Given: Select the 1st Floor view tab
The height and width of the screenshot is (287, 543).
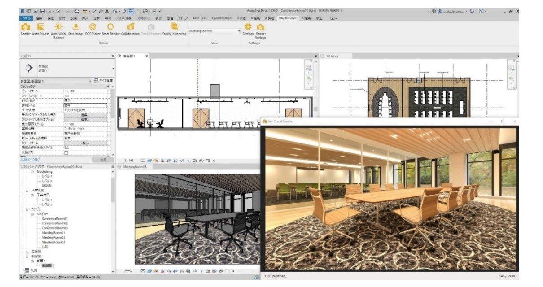Looking at the screenshot, I should pyautogui.click(x=333, y=56).
